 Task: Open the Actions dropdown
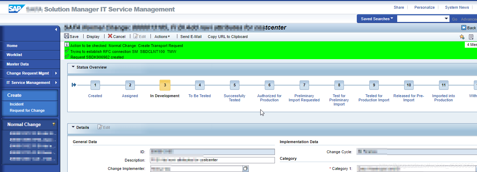pyautogui.click(x=162, y=37)
